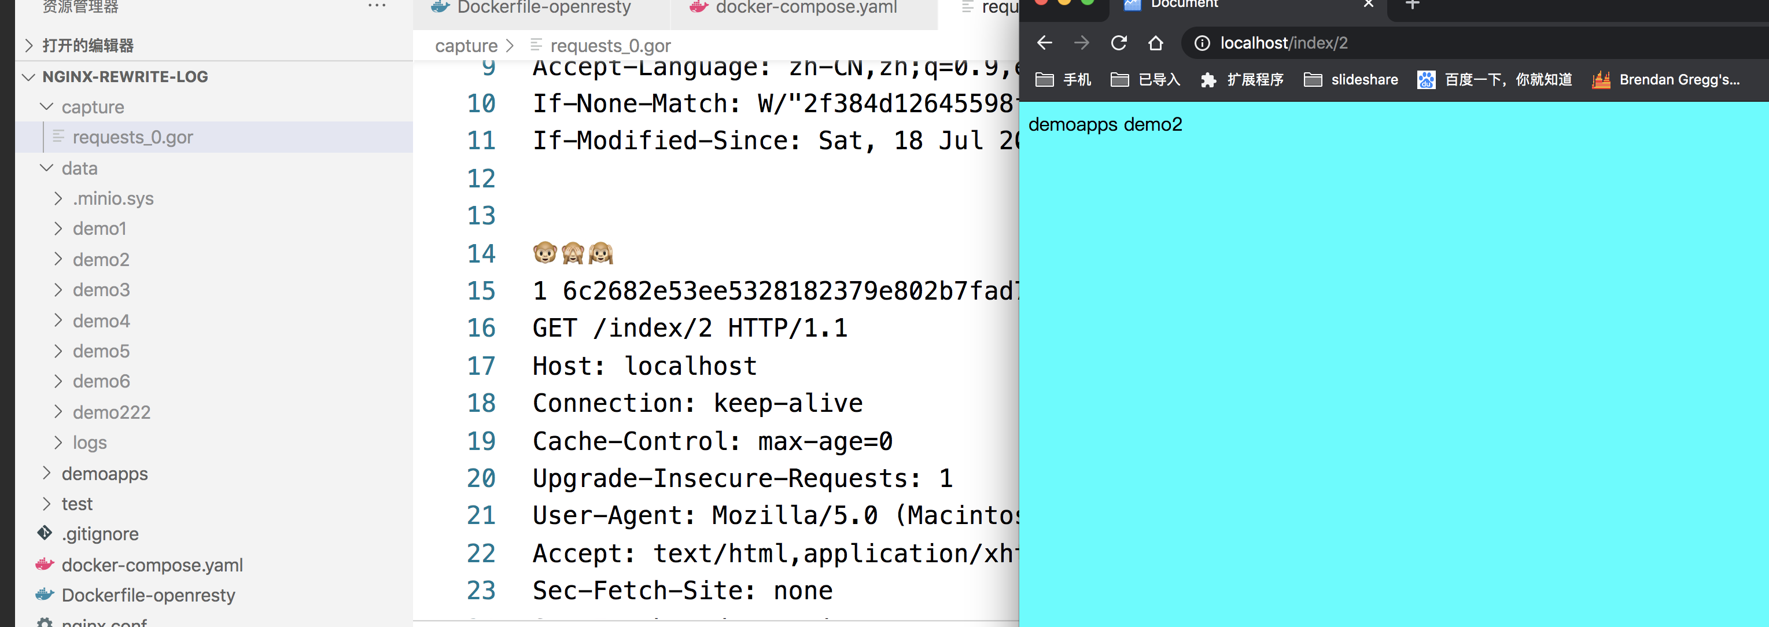
Task: Click the 'GET /index/2 HTTP/1.1' line
Action: point(690,327)
